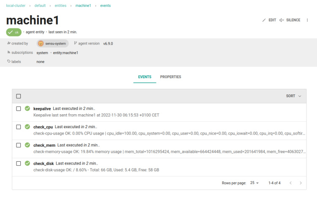Image resolution: width=317 pixels, height=198 pixels.
Task: Click the green status icon for check_disk
Action: click(27, 163)
